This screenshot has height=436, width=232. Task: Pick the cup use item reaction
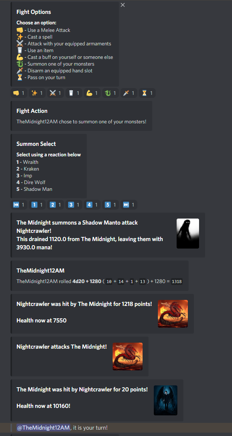click(x=74, y=93)
